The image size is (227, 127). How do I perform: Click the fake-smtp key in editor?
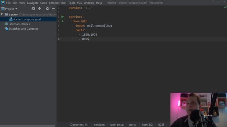coord(79,21)
